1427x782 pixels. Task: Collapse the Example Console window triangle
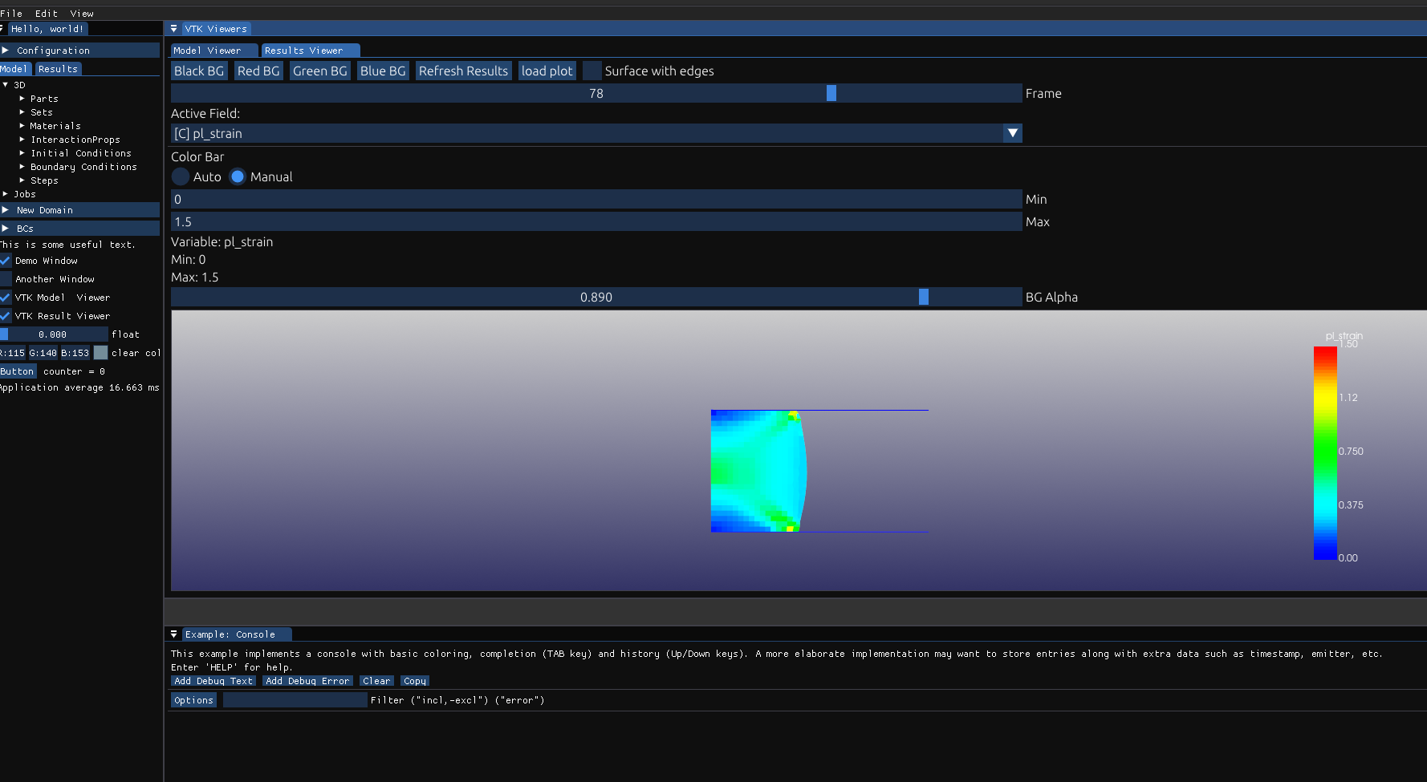coord(173,634)
